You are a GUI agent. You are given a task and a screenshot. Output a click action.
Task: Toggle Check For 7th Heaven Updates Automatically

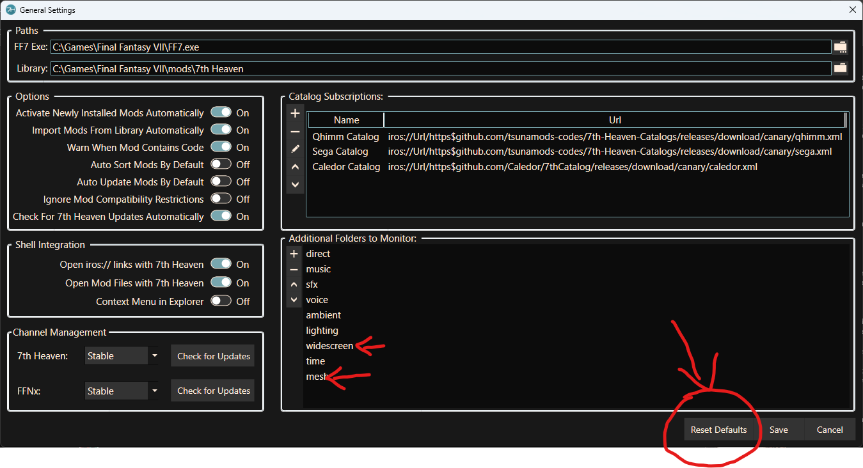tap(221, 216)
